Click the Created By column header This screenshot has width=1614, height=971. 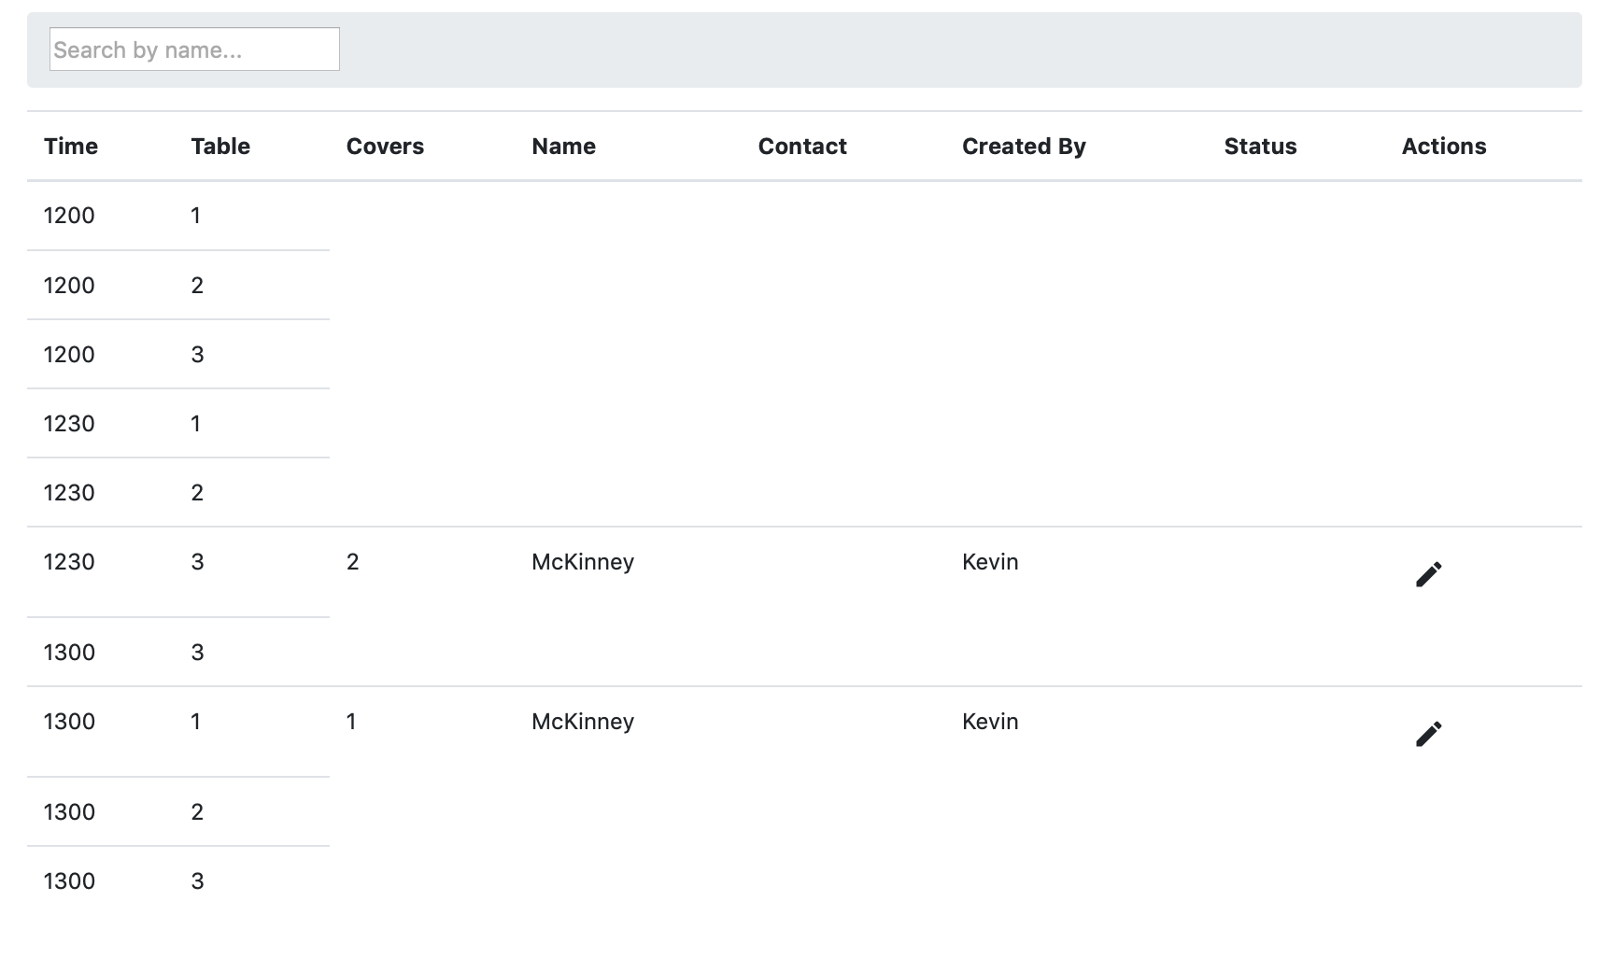[1024, 146]
